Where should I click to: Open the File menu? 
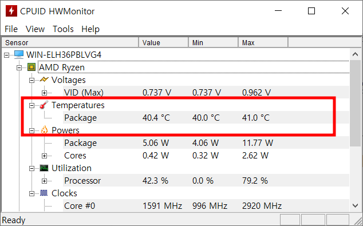click(11, 29)
